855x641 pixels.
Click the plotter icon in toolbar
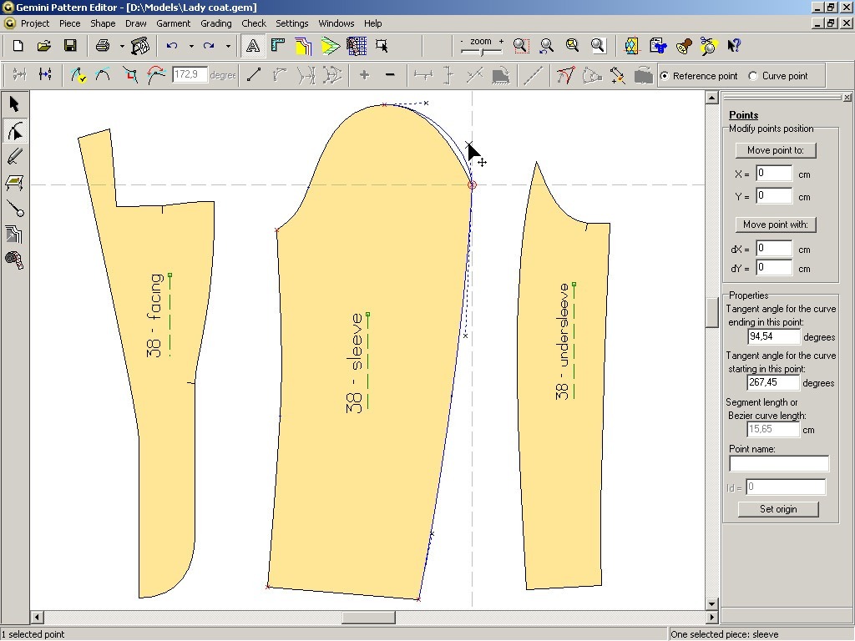140,46
